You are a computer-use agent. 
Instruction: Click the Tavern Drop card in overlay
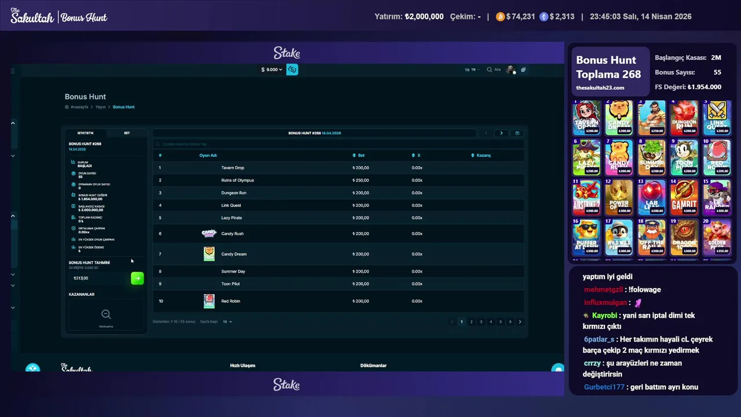tap(587, 118)
